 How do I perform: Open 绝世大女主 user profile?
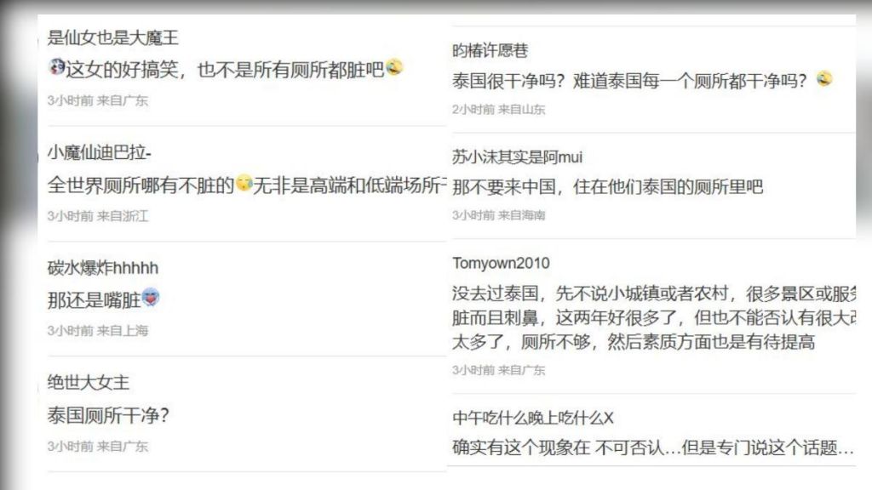point(89,382)
